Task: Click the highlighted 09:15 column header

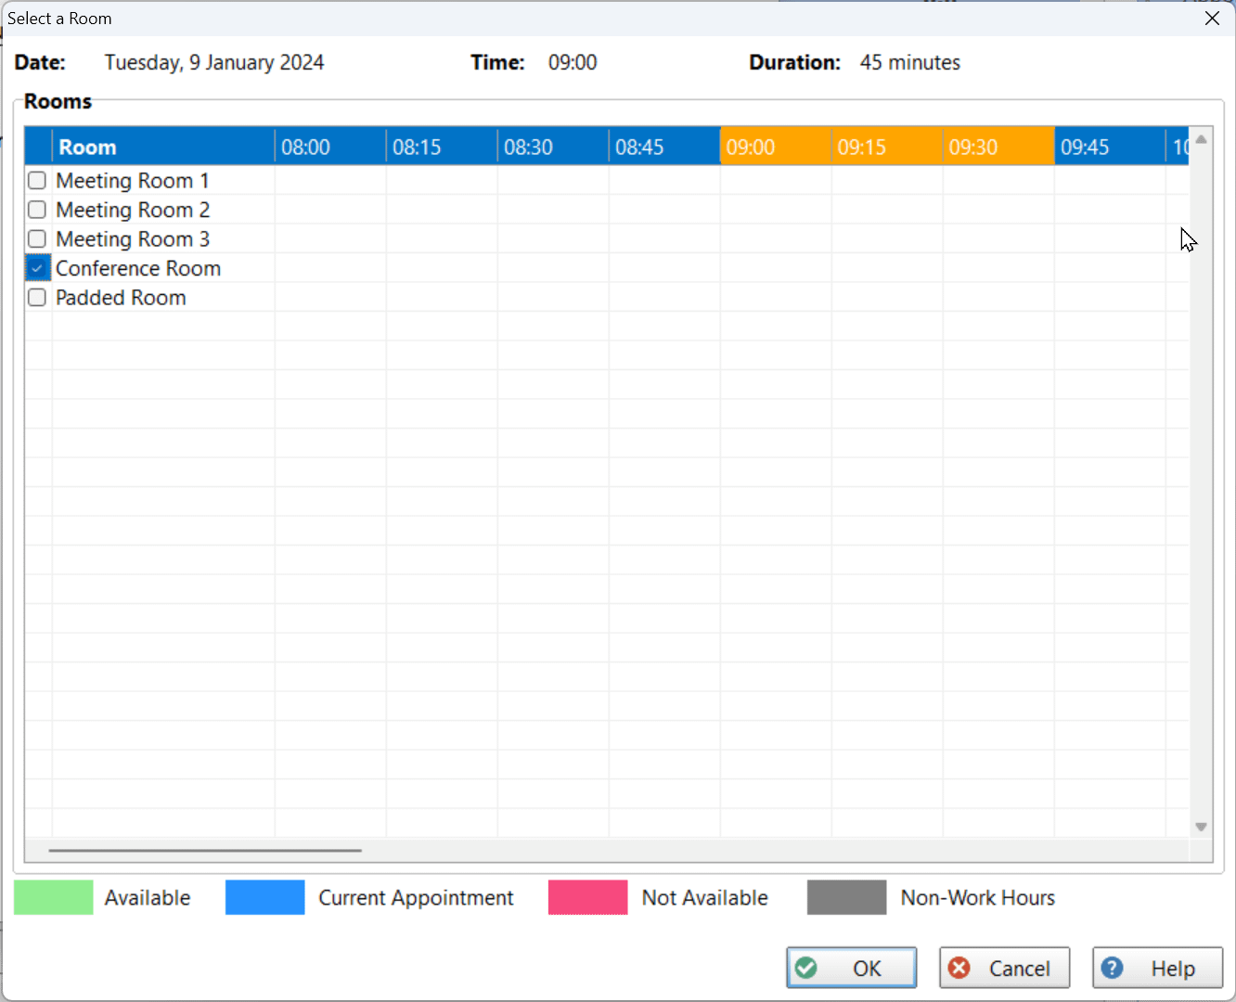Action: 887,147
